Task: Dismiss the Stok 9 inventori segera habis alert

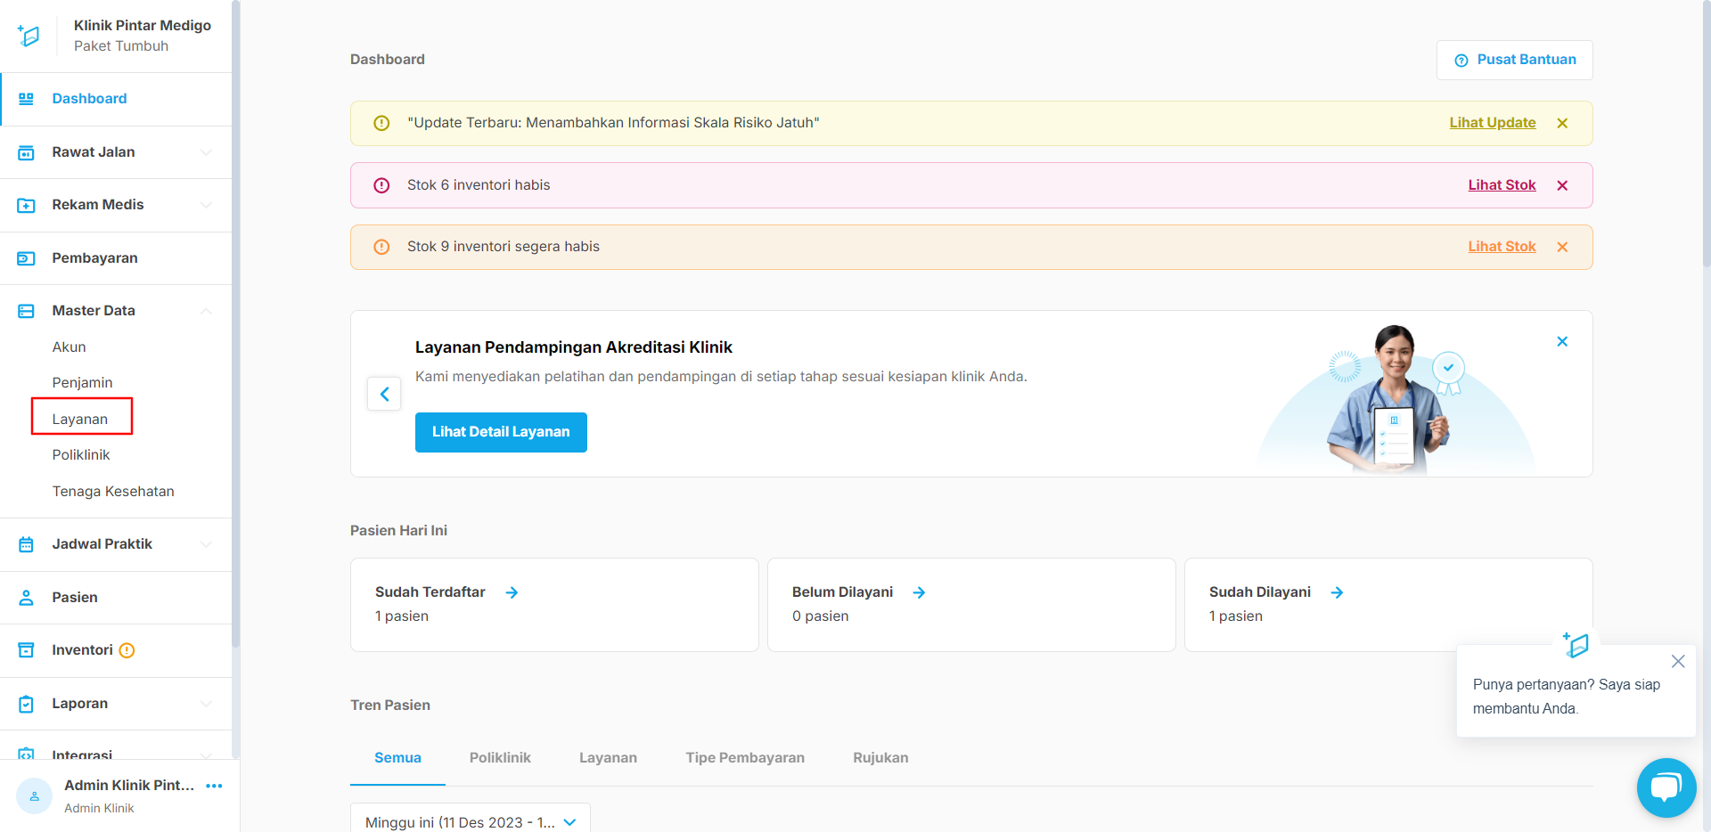Action: (1562, 247)
